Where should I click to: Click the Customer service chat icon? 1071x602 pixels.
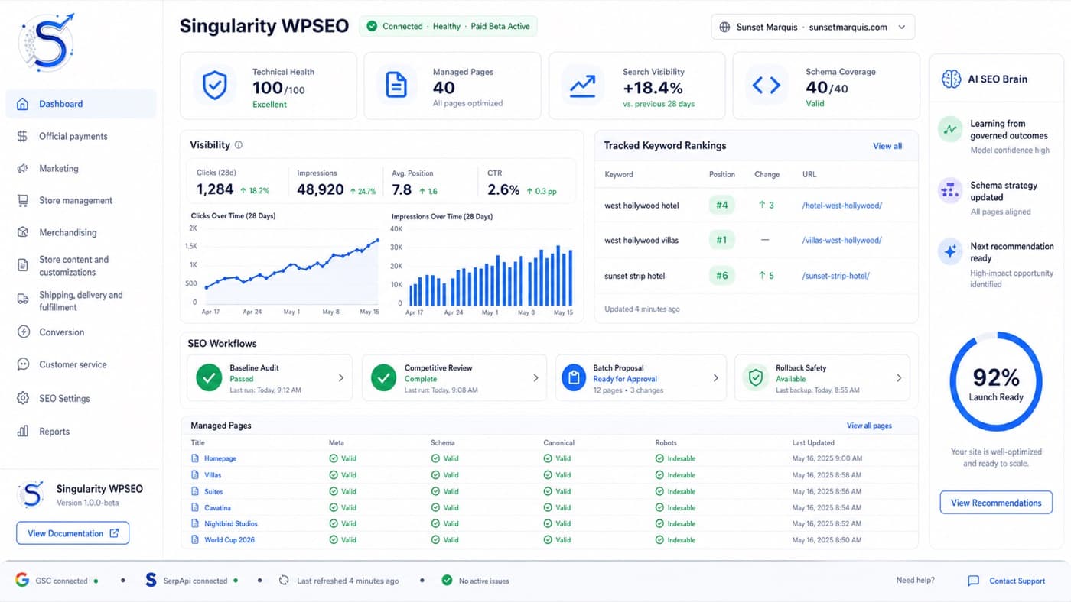[x=23, y=364]
